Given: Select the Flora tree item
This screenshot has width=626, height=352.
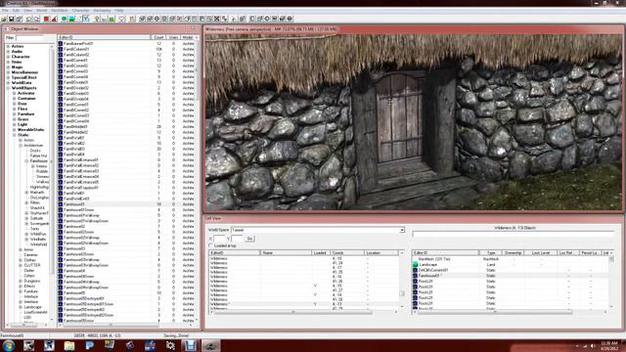Looking at the screenshot, I should (x=22, y=109).
